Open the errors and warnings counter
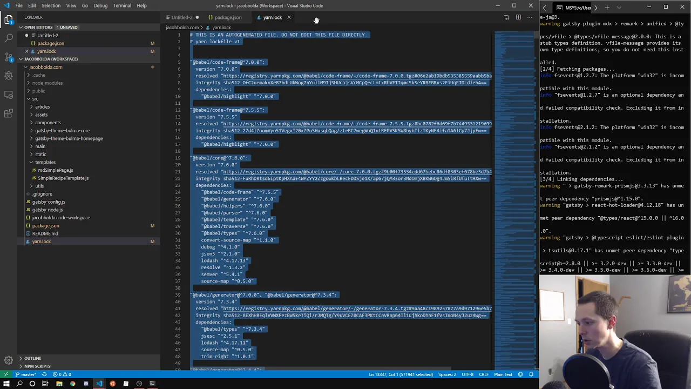 [x=62, y=374]
